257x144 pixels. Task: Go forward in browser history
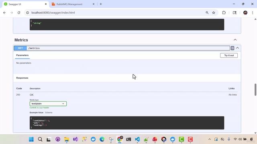click(x=12, y=12)
